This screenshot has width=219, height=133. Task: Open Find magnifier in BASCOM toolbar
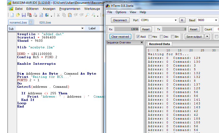pyautogui.click(x=87, y=15)
